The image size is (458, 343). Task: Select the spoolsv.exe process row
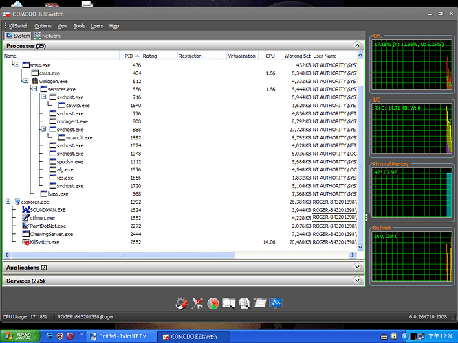[180, 161]
